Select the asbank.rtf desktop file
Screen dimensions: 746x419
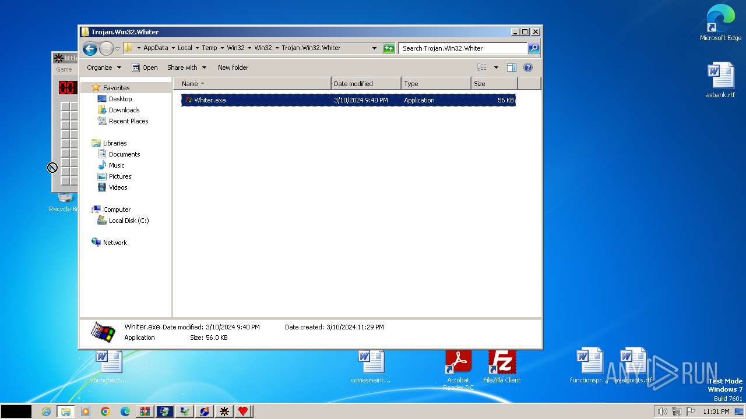pos(720,80)
